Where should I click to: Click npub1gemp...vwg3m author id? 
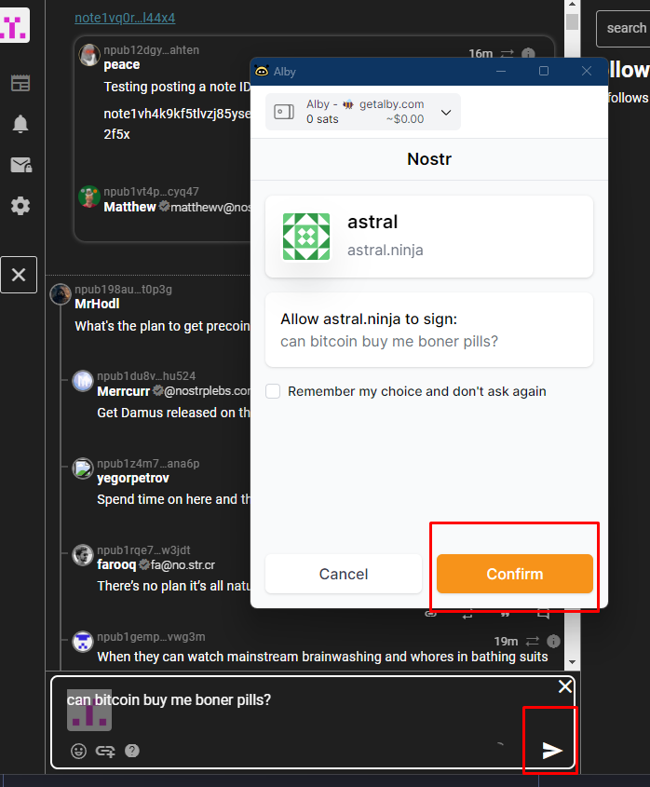point(151,636)
